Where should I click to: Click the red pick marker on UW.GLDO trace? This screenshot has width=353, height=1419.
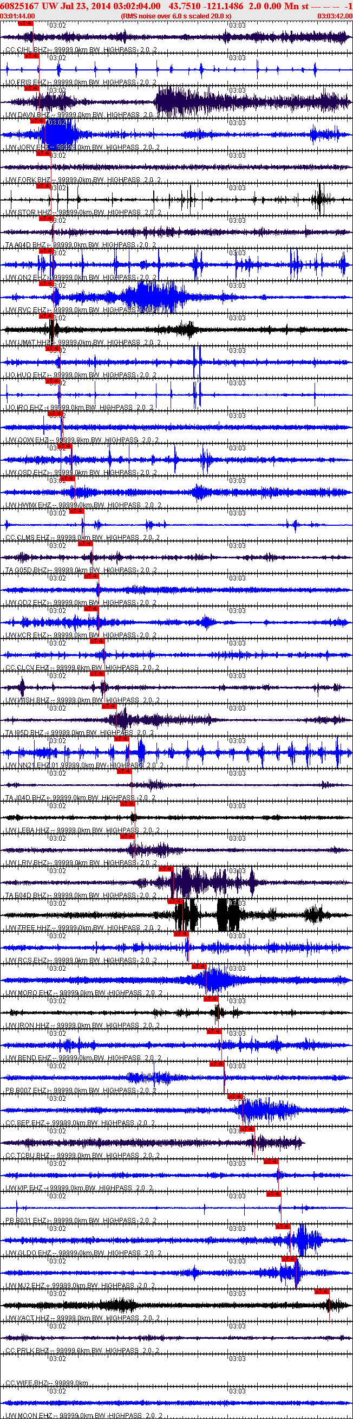click(283, 1225)
